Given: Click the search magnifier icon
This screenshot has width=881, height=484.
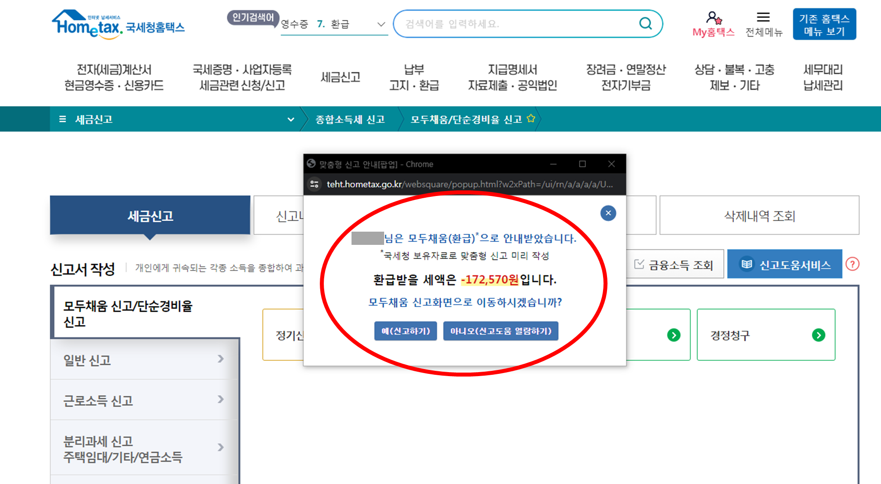Looking at the screenshot, I should coord(645,23).
